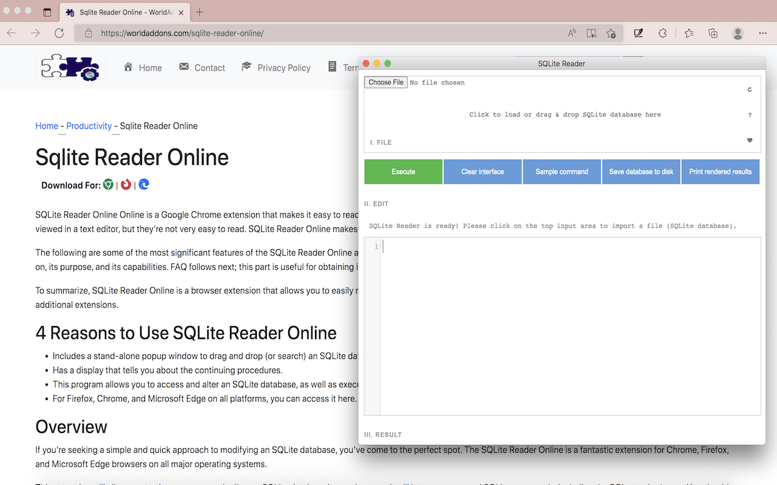Activate Read Aloud in address bar
This screenshot has height=485, width=777.
point(572,33)
